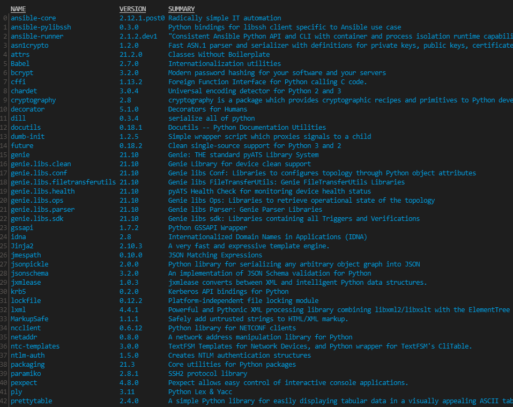Select asn1crypto in the name column
This screenshot has width=513, height=407.
pos(29,46)
